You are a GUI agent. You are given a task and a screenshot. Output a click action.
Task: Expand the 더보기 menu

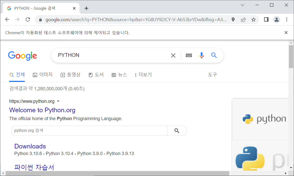tap(143, 75)
